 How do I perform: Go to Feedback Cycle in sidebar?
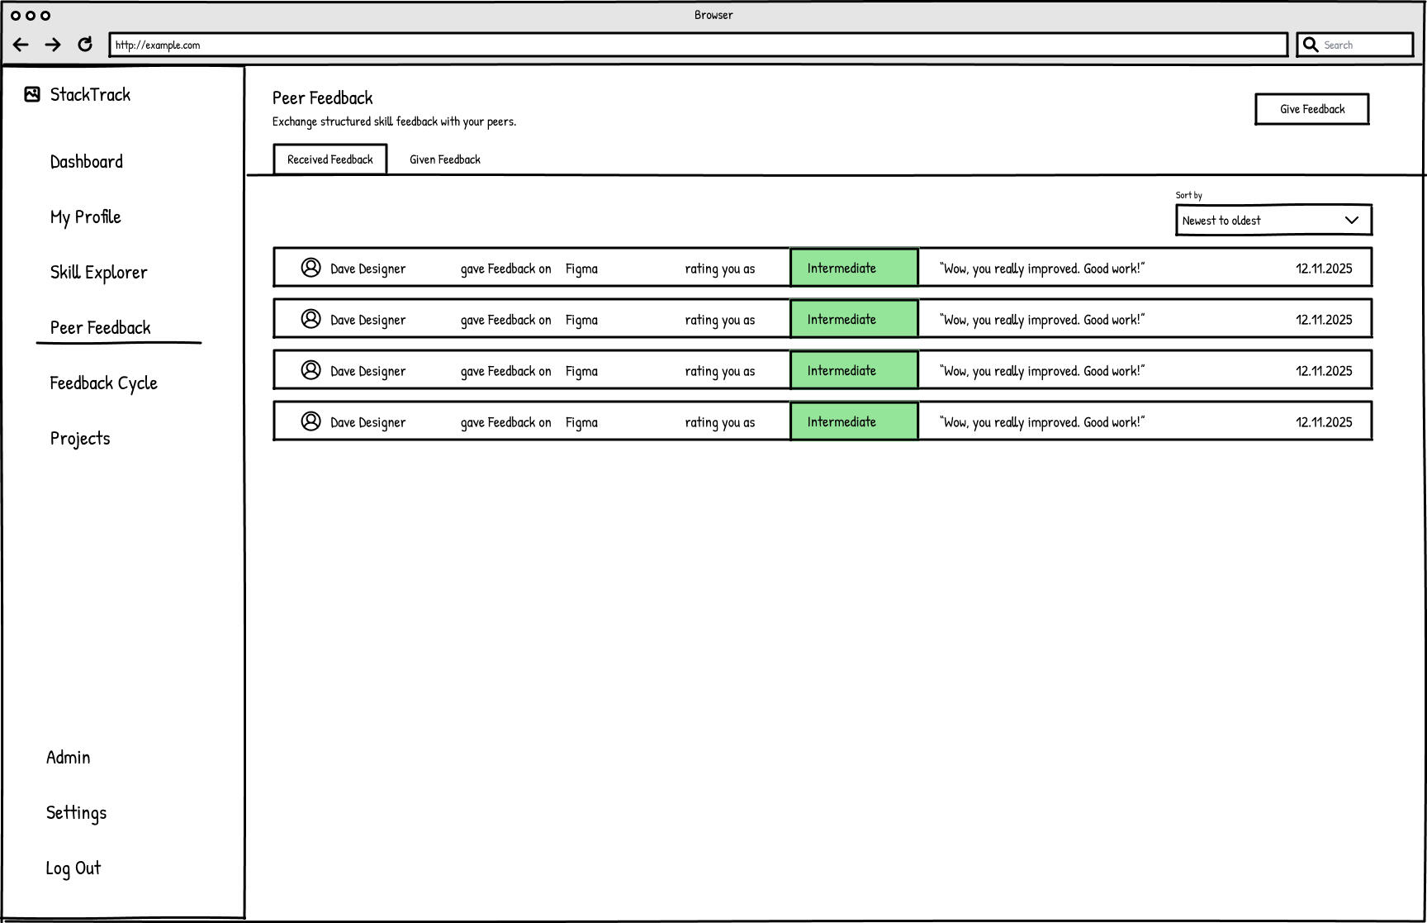(104, 383)
